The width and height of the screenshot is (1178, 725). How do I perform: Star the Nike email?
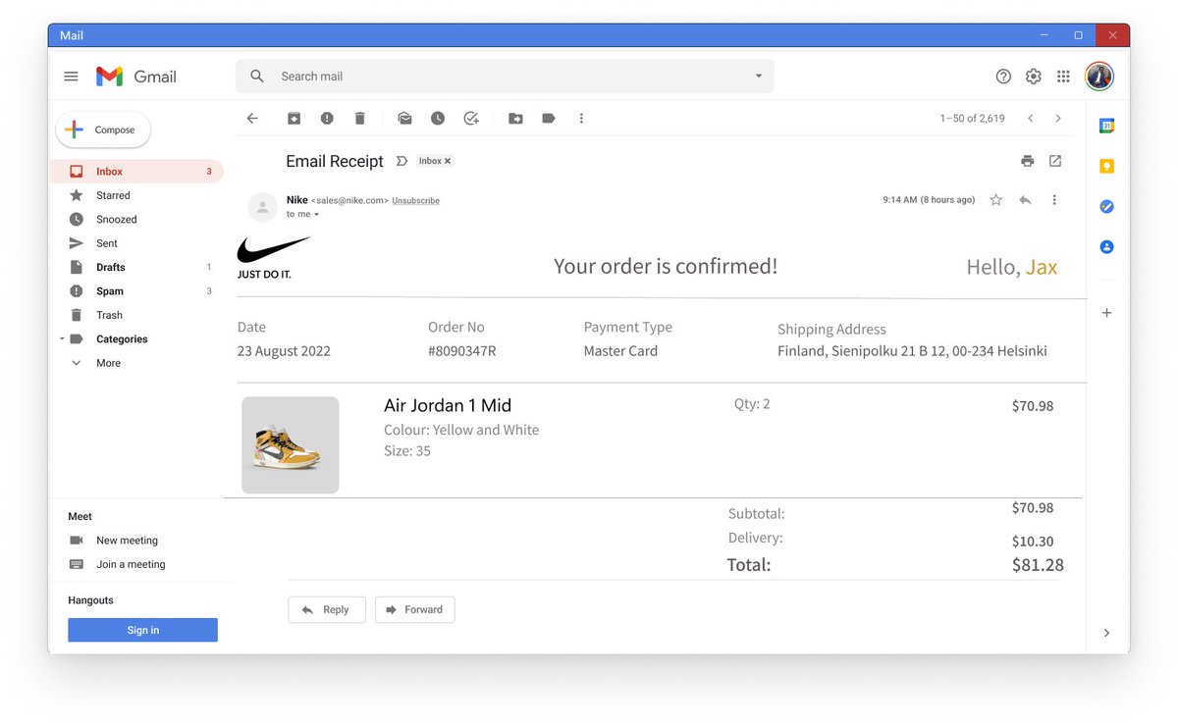[x=996, y=200]
